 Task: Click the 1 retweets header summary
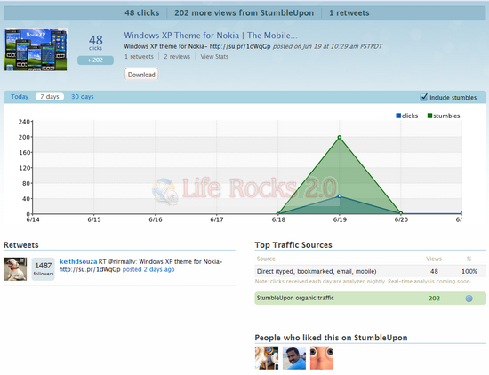(x=349, y=12)
